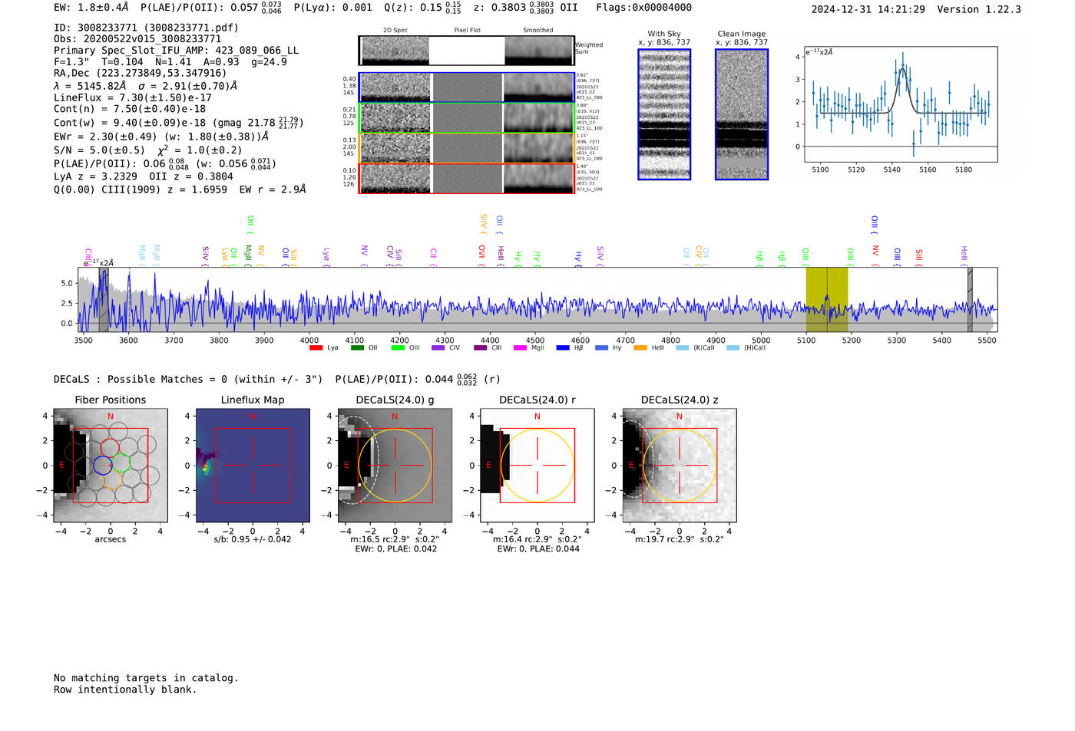Click the 5100 tick on spectrum axis
Screen dimensions: 1075x731
(806, 340)
